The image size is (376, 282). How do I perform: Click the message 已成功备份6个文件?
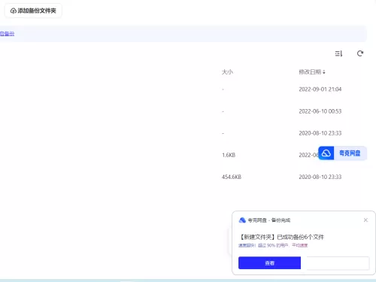(x=301, y=237)
